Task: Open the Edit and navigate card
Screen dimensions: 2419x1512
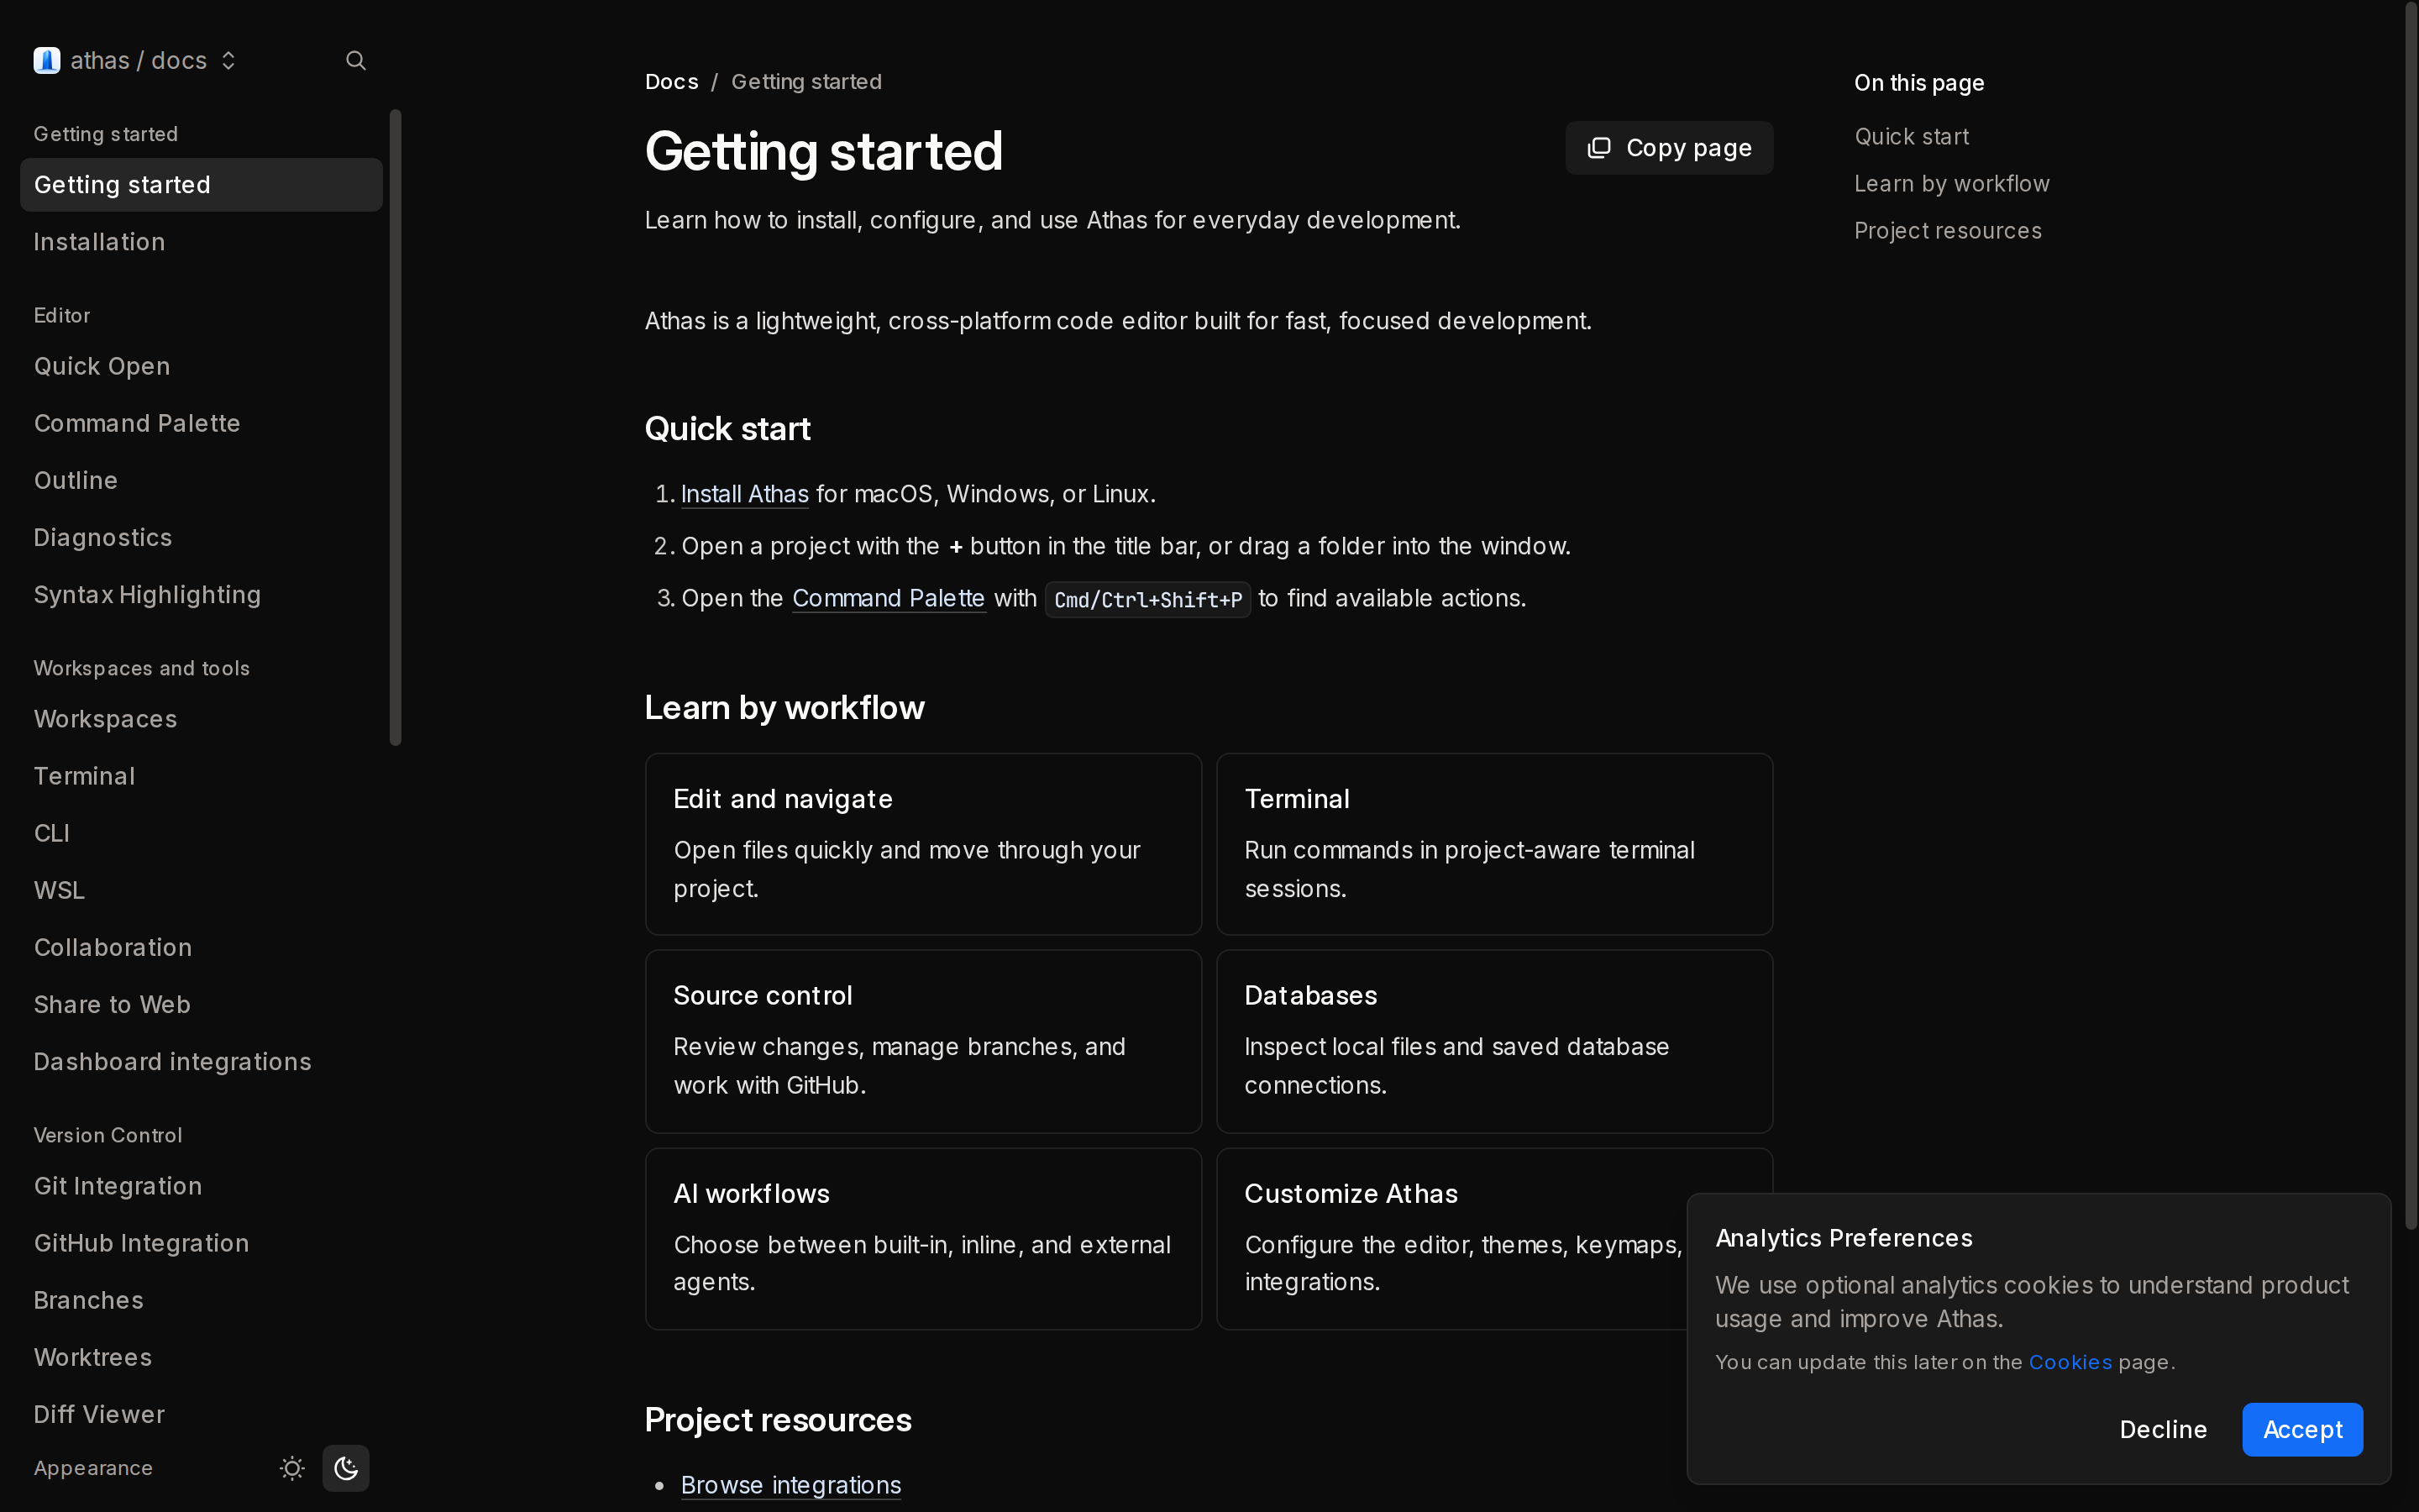Action: pyautogui.click(x=924, y=844)
